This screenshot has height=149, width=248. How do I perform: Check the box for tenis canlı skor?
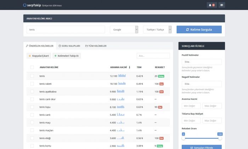[x=32, y=99]
